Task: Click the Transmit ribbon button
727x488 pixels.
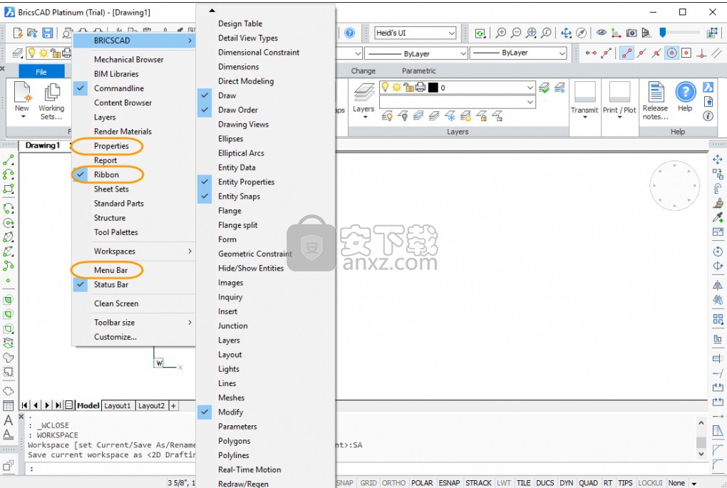Action: [584, 99]
